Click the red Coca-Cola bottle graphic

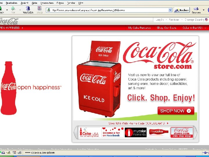[8, 88]
